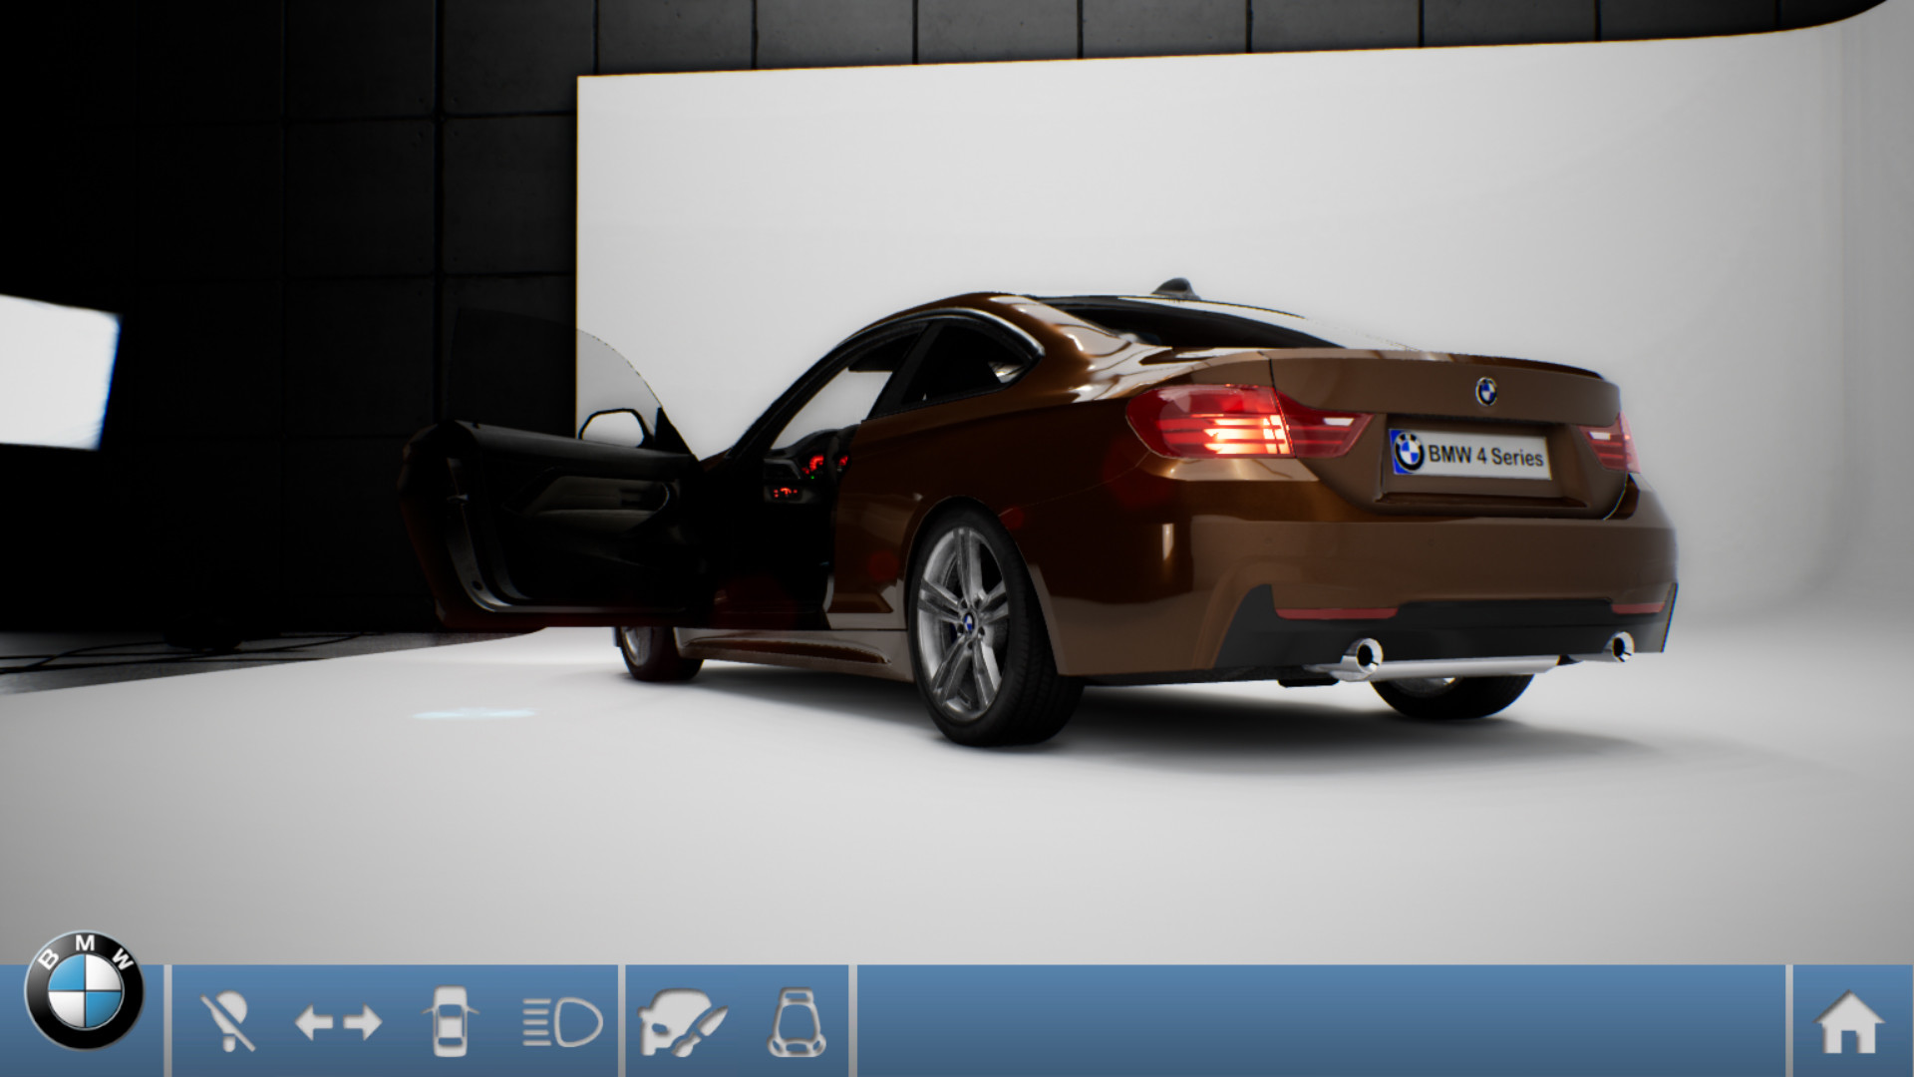Viewport: 1914px width, 1077px height.
Task: Click the car roof panel
Action: click(1007, 304)
